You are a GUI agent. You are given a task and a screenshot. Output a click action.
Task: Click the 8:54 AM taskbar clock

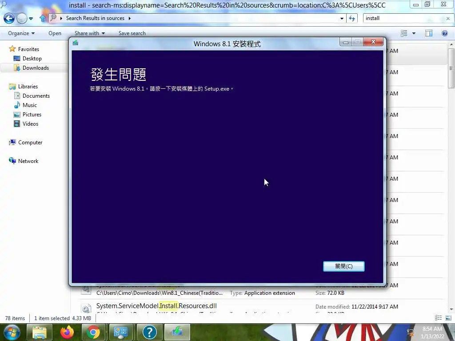click(432, 329)
